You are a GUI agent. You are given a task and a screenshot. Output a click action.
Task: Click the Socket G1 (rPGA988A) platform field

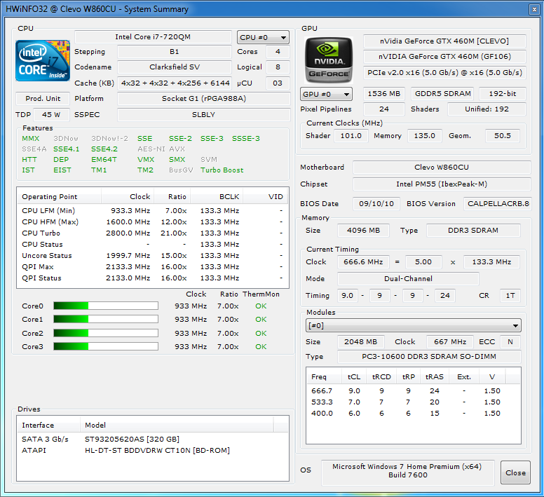click(204, 99)
